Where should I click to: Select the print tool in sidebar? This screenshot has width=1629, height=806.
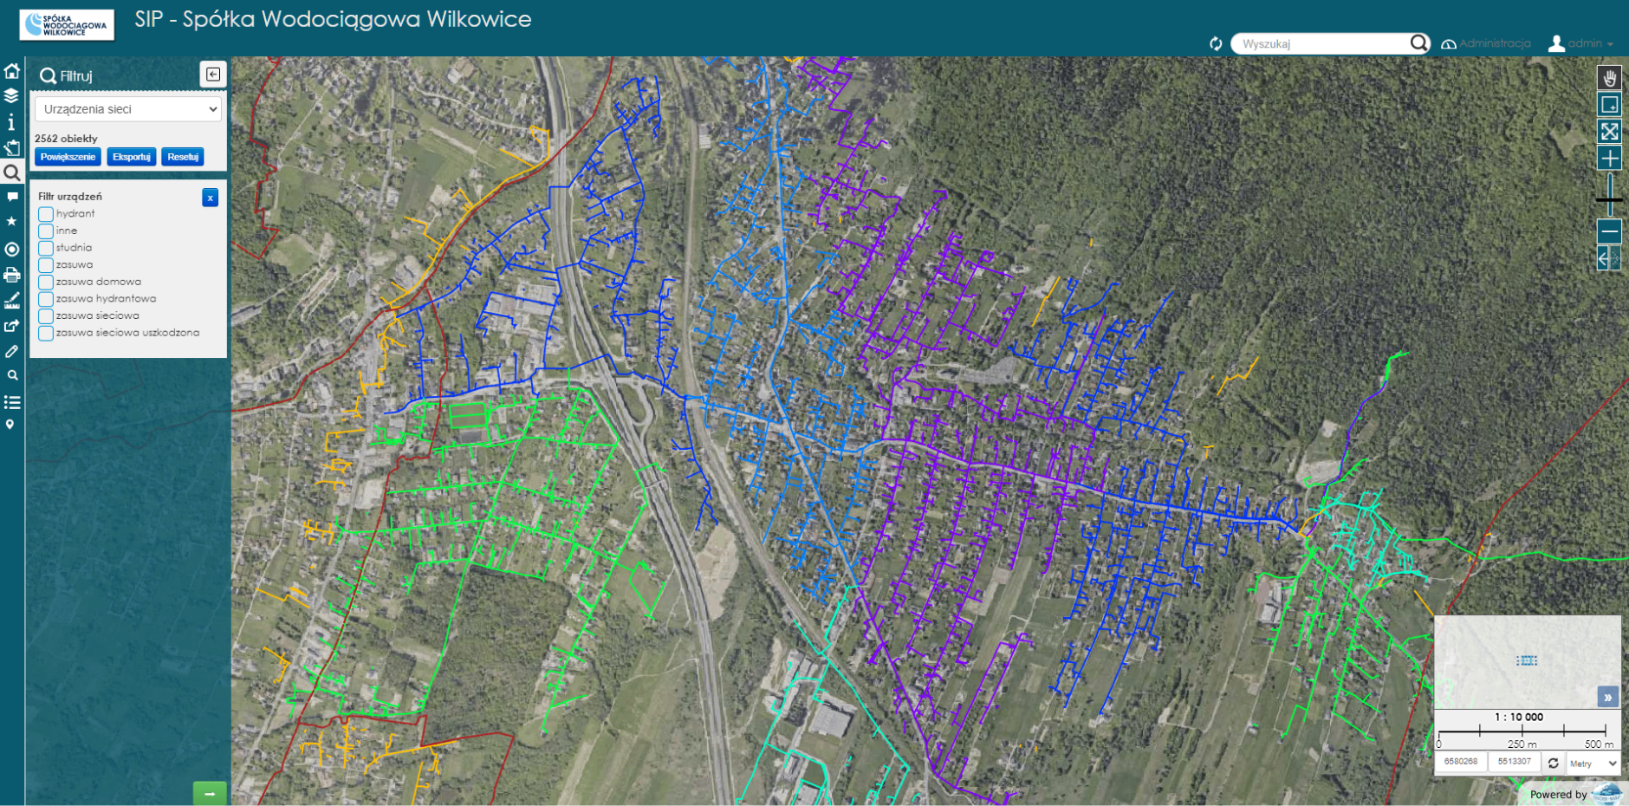[x=11, y=276]
